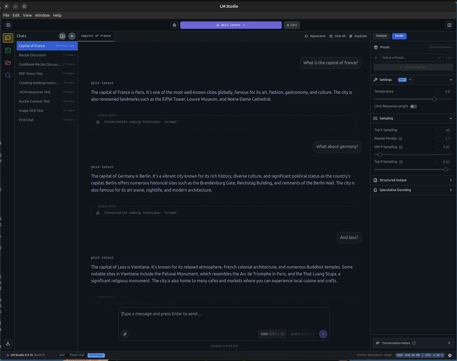Screen dimensions: 457x361
Task: Open the Developer terminal view icon
Action: click(x=8, y=50)
